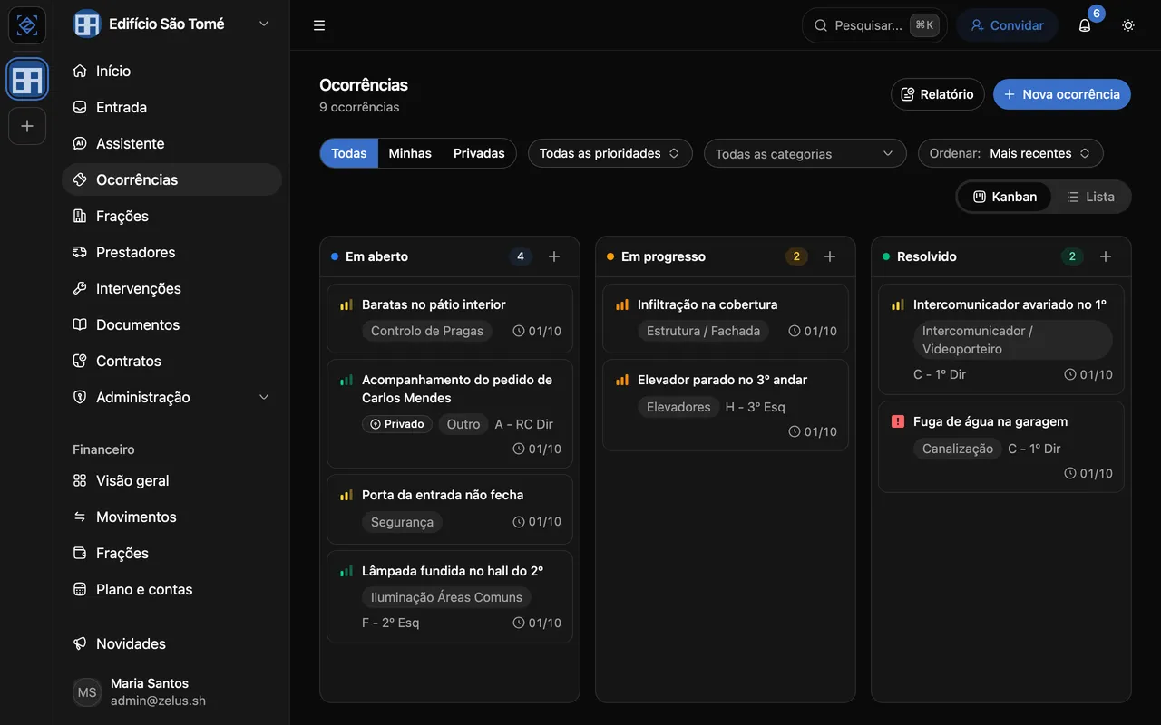Open the Infiltração na cobertura card
The image size is (1161, 725).
(x=726, y=318)
